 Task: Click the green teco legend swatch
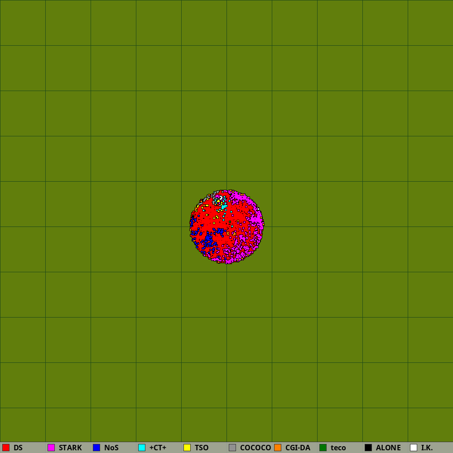(323, 448)
